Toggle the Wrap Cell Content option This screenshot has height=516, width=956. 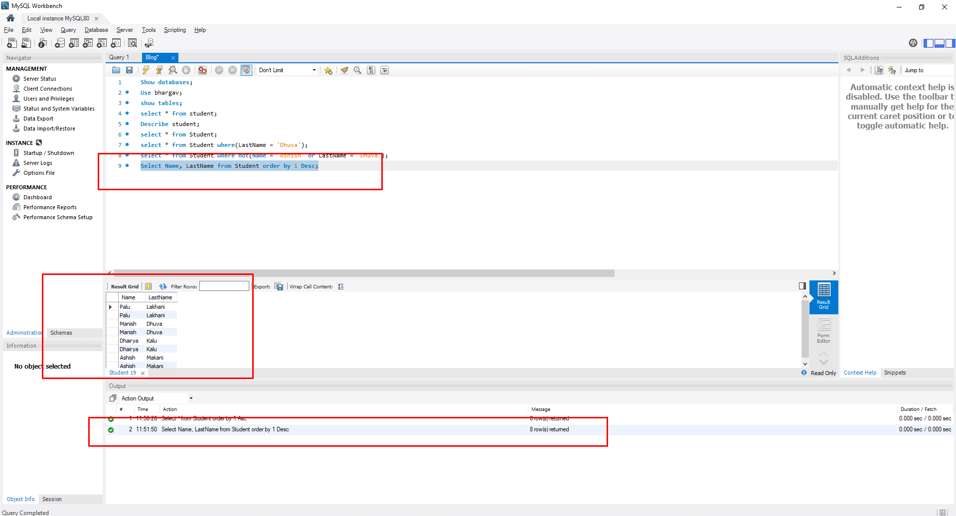click(x=341, y=286)
